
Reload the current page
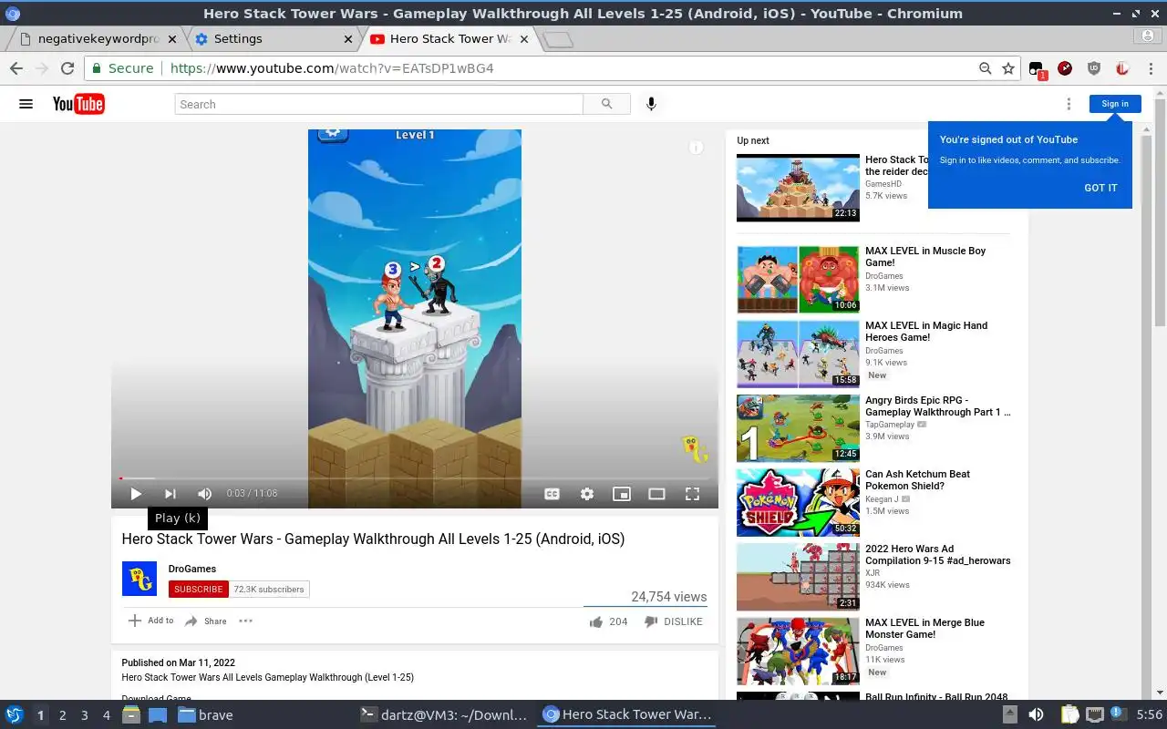pyautogui.click(x=67, y=68)
